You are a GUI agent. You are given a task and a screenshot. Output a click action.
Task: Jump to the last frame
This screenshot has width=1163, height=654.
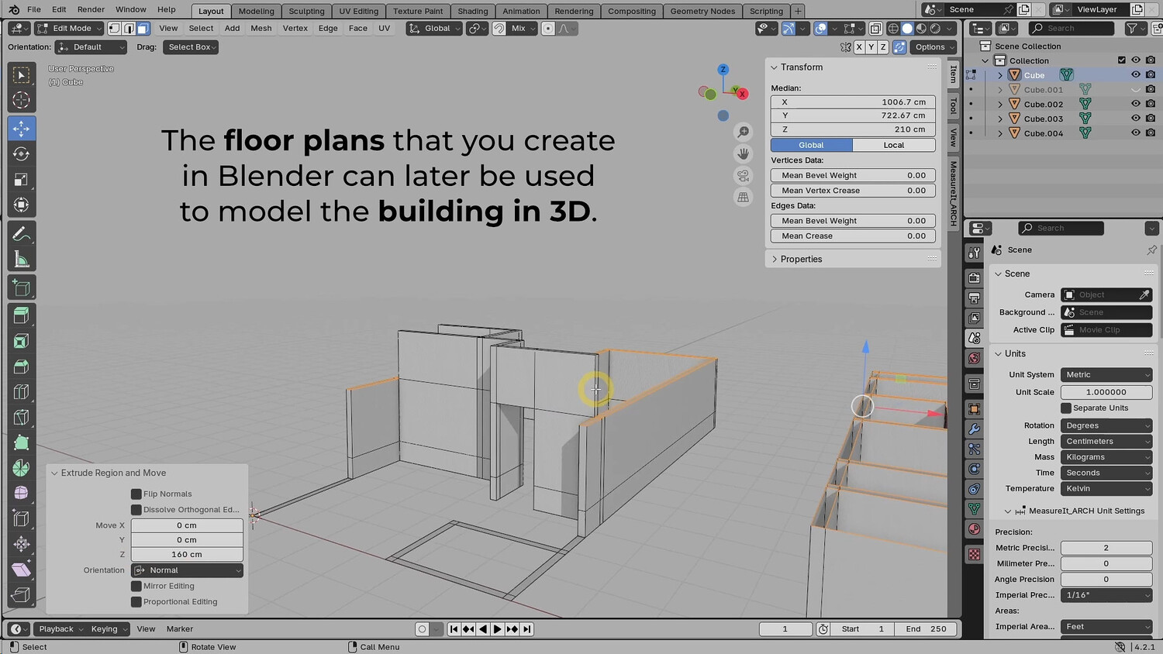pyautogui.click(x=527, y=629)
